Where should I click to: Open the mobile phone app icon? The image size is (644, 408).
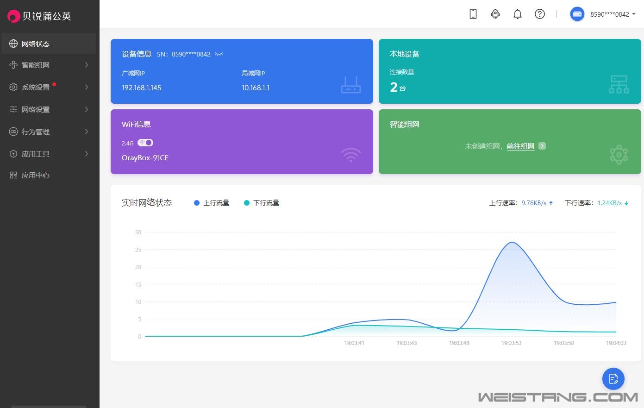(x=473, y=14)
